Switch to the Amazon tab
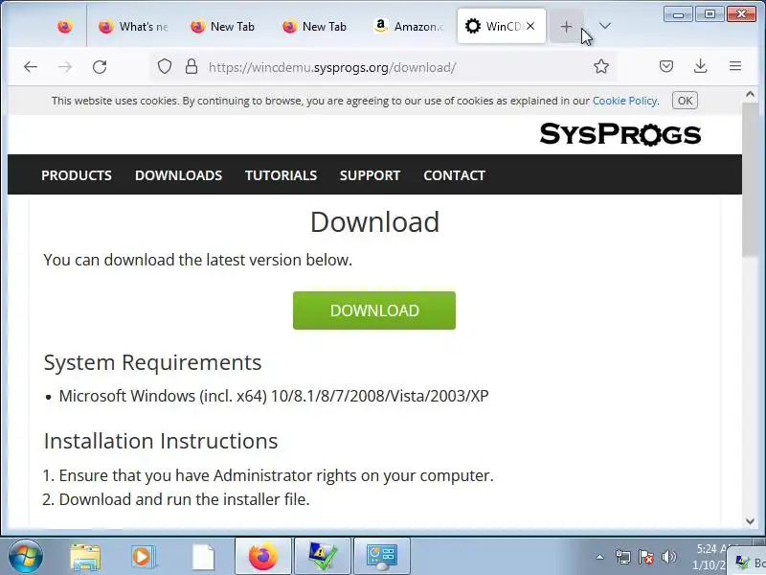Image resolution: width=766 pixels, height=575 pixels. 409,27
